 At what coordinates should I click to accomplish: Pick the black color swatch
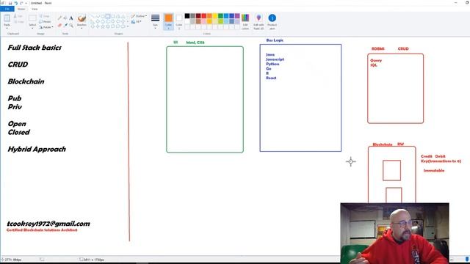pos(187,16)
